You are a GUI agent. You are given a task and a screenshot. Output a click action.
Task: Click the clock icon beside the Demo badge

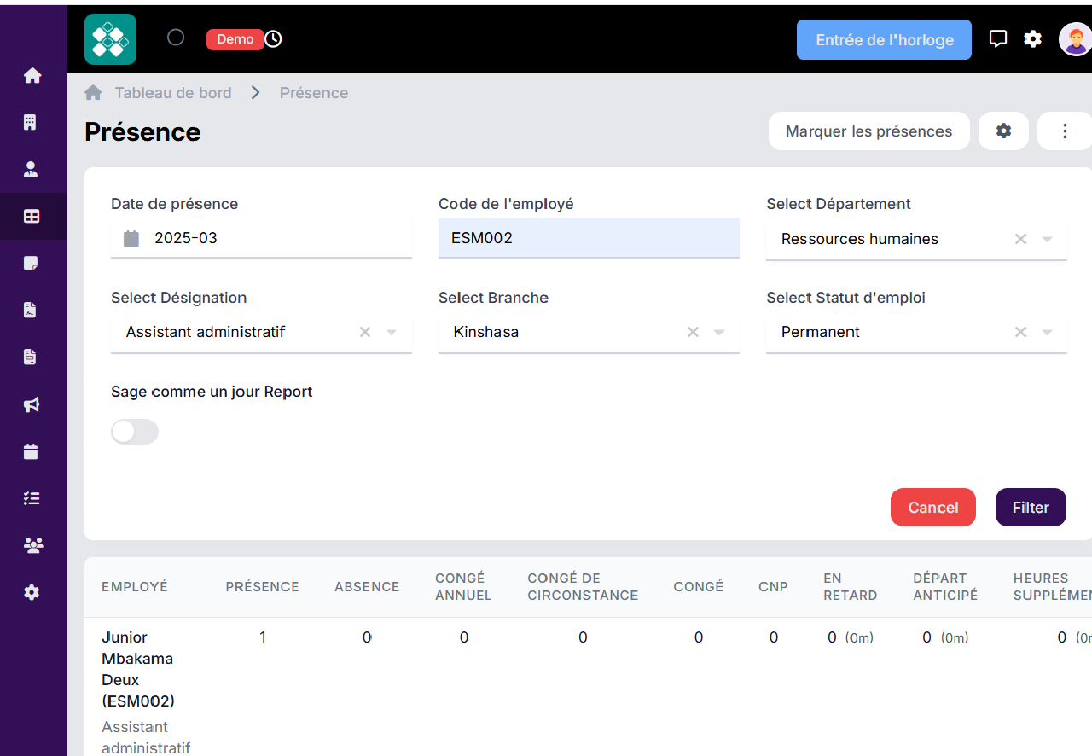[273, 38]
